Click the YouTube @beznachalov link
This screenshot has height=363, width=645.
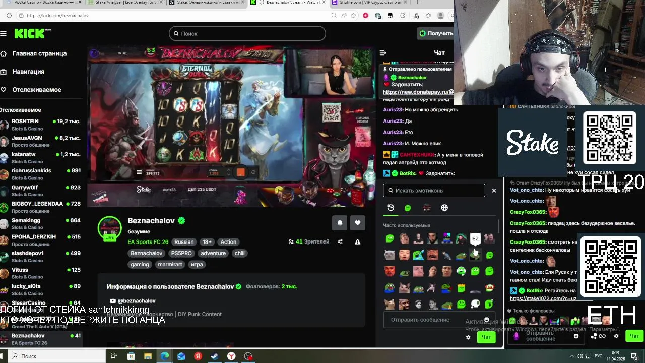(x=133, y=301)
